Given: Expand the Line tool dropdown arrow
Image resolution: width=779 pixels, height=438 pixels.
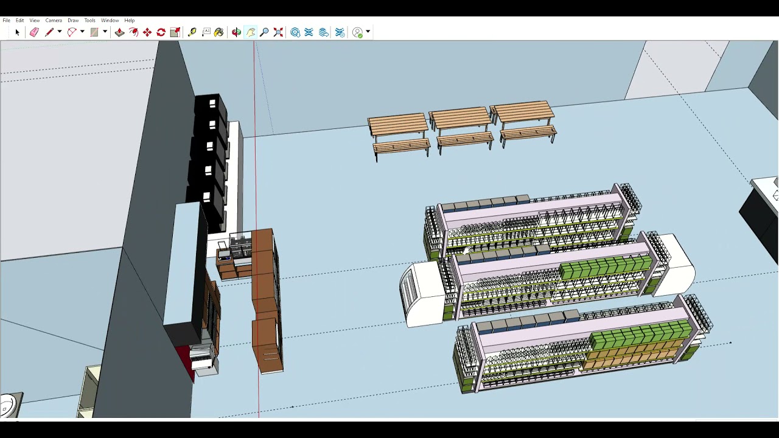Looking at the screenshot, I should pyautogui.click(x=59, y=32).
